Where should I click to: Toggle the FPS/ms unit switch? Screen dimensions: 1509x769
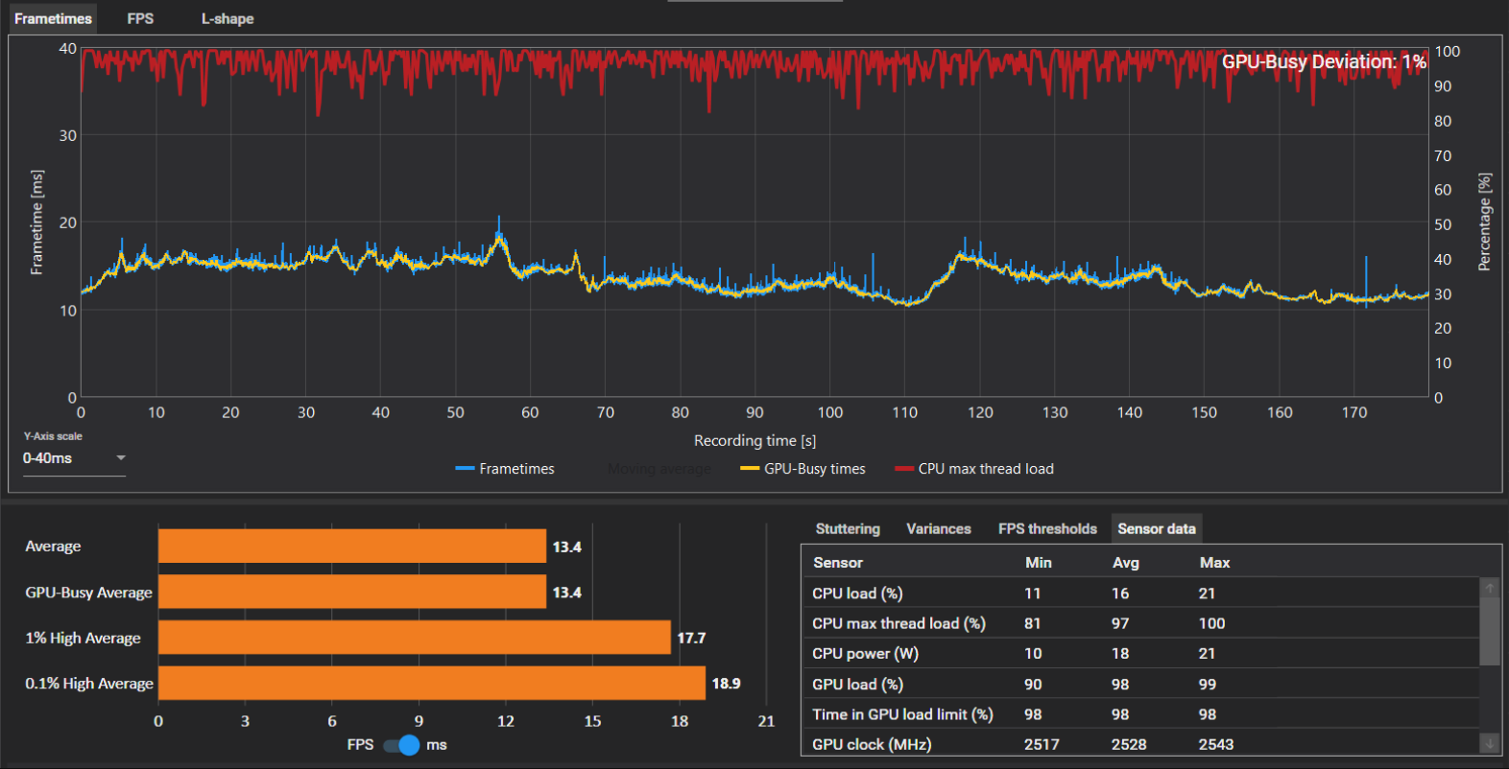(x=401, y=745)
